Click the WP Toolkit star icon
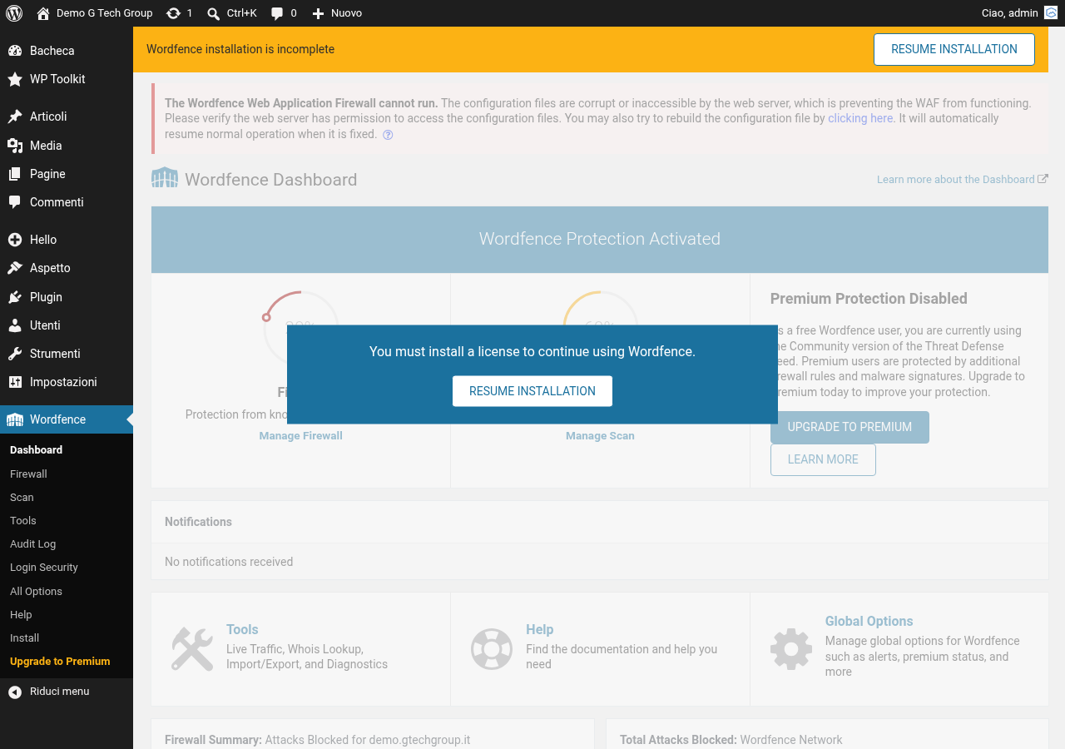The width and height of the screenshot is (1065, 749). [15, 79]
